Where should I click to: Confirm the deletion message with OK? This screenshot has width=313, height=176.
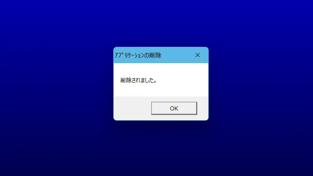click(174, 108)
